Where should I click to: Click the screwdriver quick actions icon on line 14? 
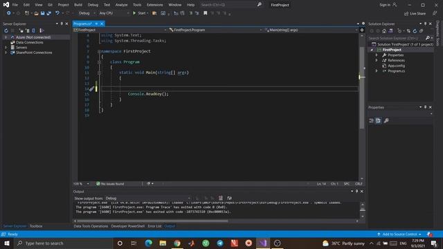coord(92,89)
